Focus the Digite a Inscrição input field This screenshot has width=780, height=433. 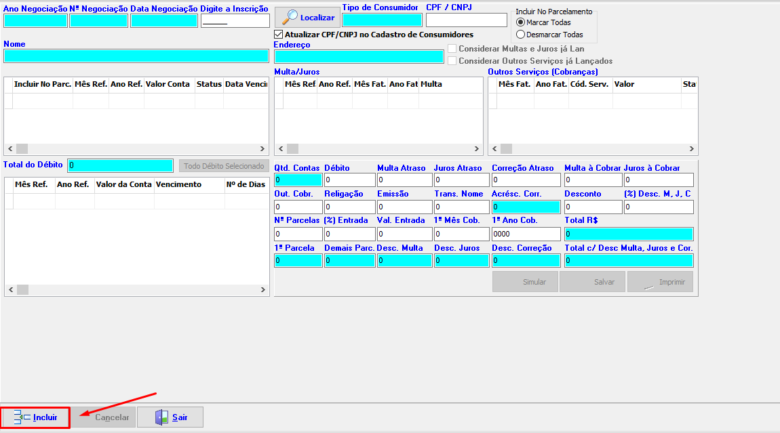235,21
